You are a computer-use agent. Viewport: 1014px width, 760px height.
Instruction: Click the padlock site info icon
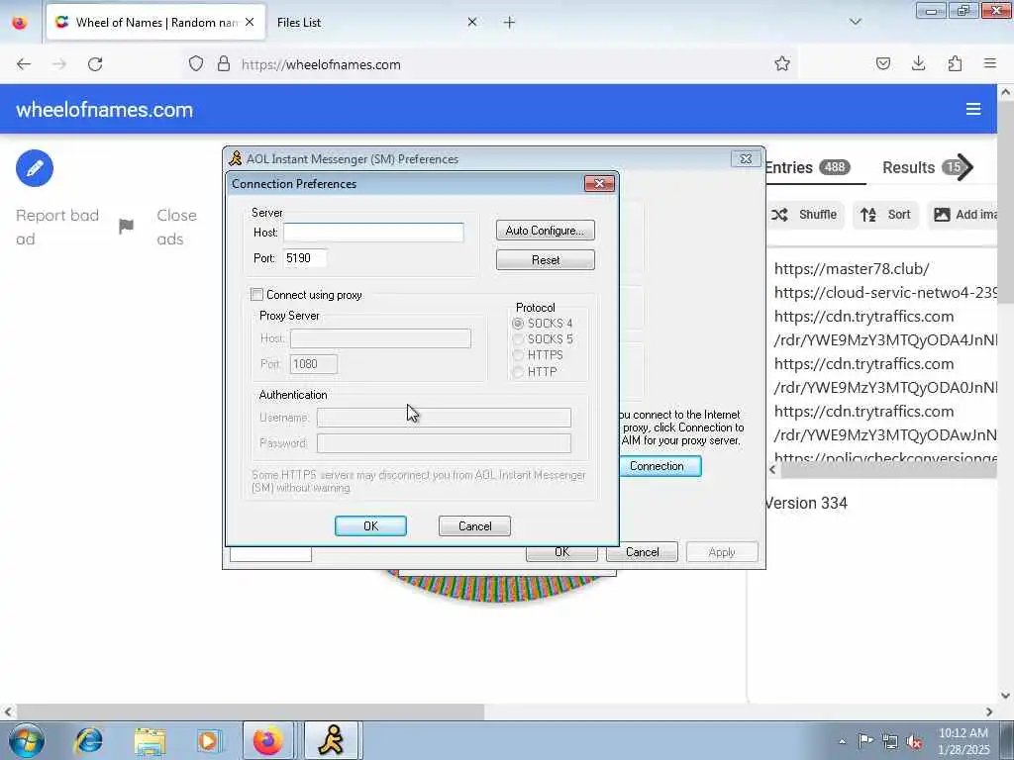click(224, 63)
